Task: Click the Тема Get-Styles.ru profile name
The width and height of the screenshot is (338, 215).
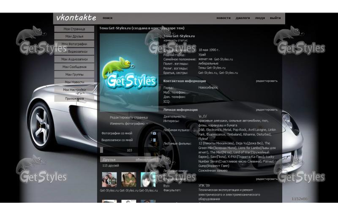Action: pos(179,36)
